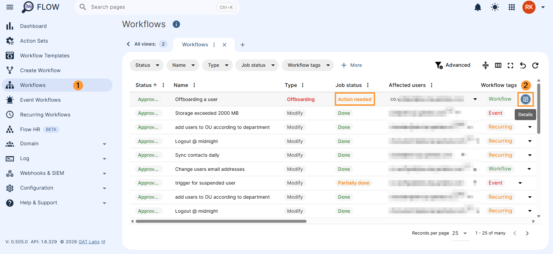The image size is (553, 254).
Task: Open the Job status filter dropdown
Action: [x=257, y=65]
